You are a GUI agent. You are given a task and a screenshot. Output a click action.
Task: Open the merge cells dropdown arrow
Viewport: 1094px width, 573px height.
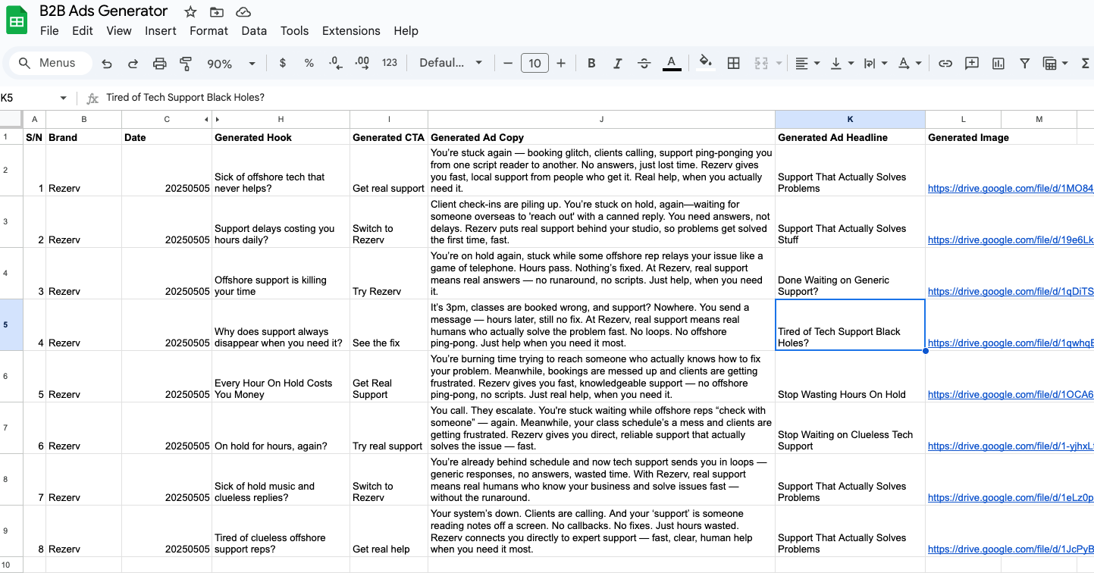pos(779,64)
